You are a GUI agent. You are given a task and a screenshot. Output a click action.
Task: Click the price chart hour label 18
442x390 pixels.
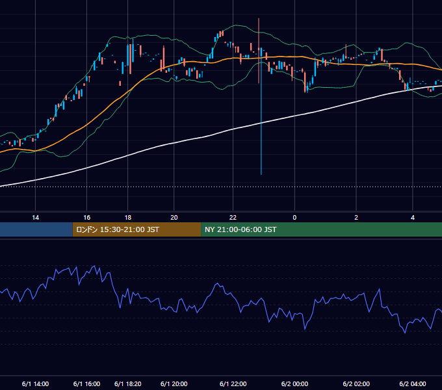tap(128, 218)
